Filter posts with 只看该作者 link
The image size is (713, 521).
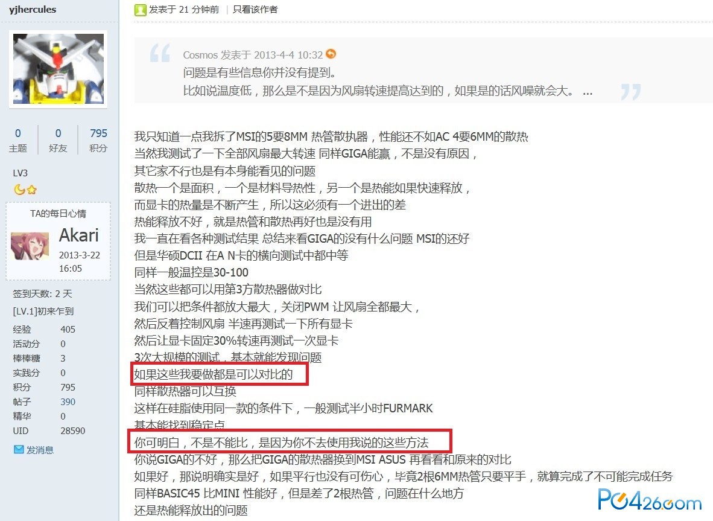(255, 10)
